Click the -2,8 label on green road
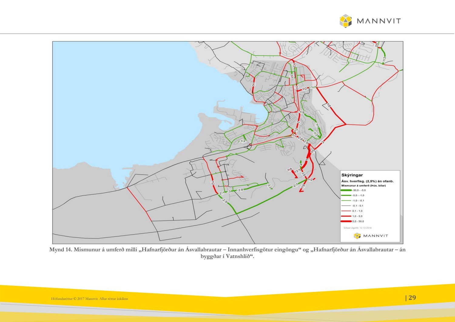Image resolution: width=455 pixels, height=322 pixels. (240, 190)
